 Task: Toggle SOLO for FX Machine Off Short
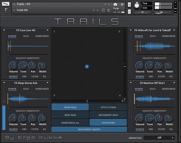click(x=152, y=89)
